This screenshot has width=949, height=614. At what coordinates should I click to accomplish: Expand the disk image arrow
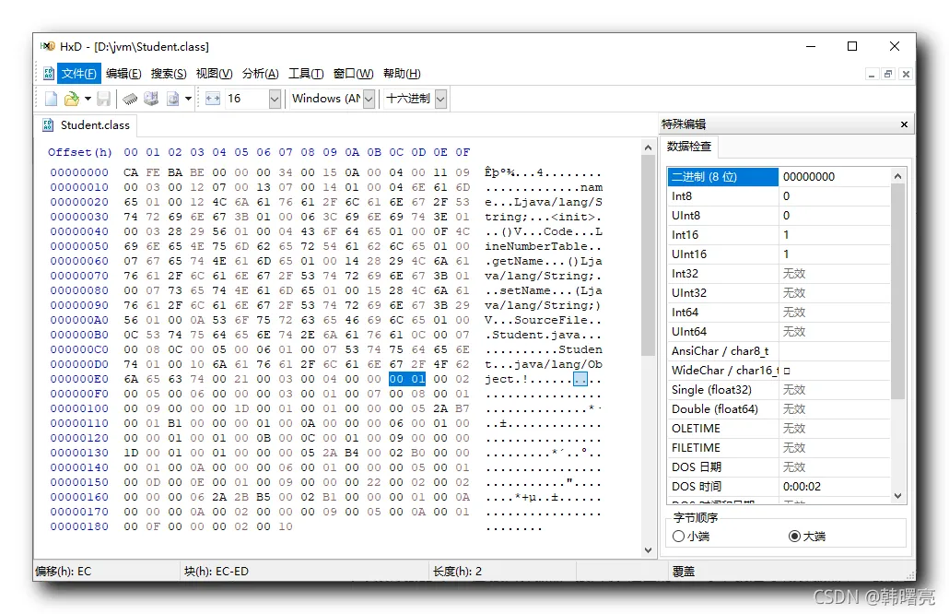[188, 98]
